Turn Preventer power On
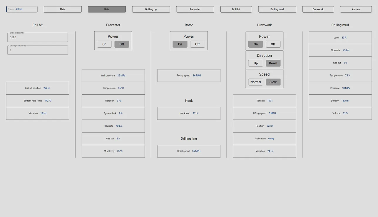 click(104, 44)
